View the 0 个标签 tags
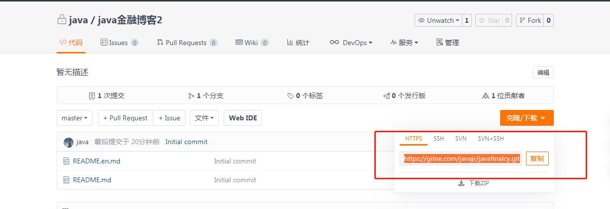 (305, 96)
